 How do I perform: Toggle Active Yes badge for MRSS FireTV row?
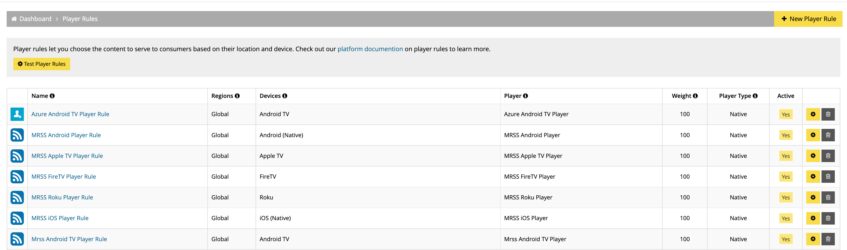(x=785, y=176)
